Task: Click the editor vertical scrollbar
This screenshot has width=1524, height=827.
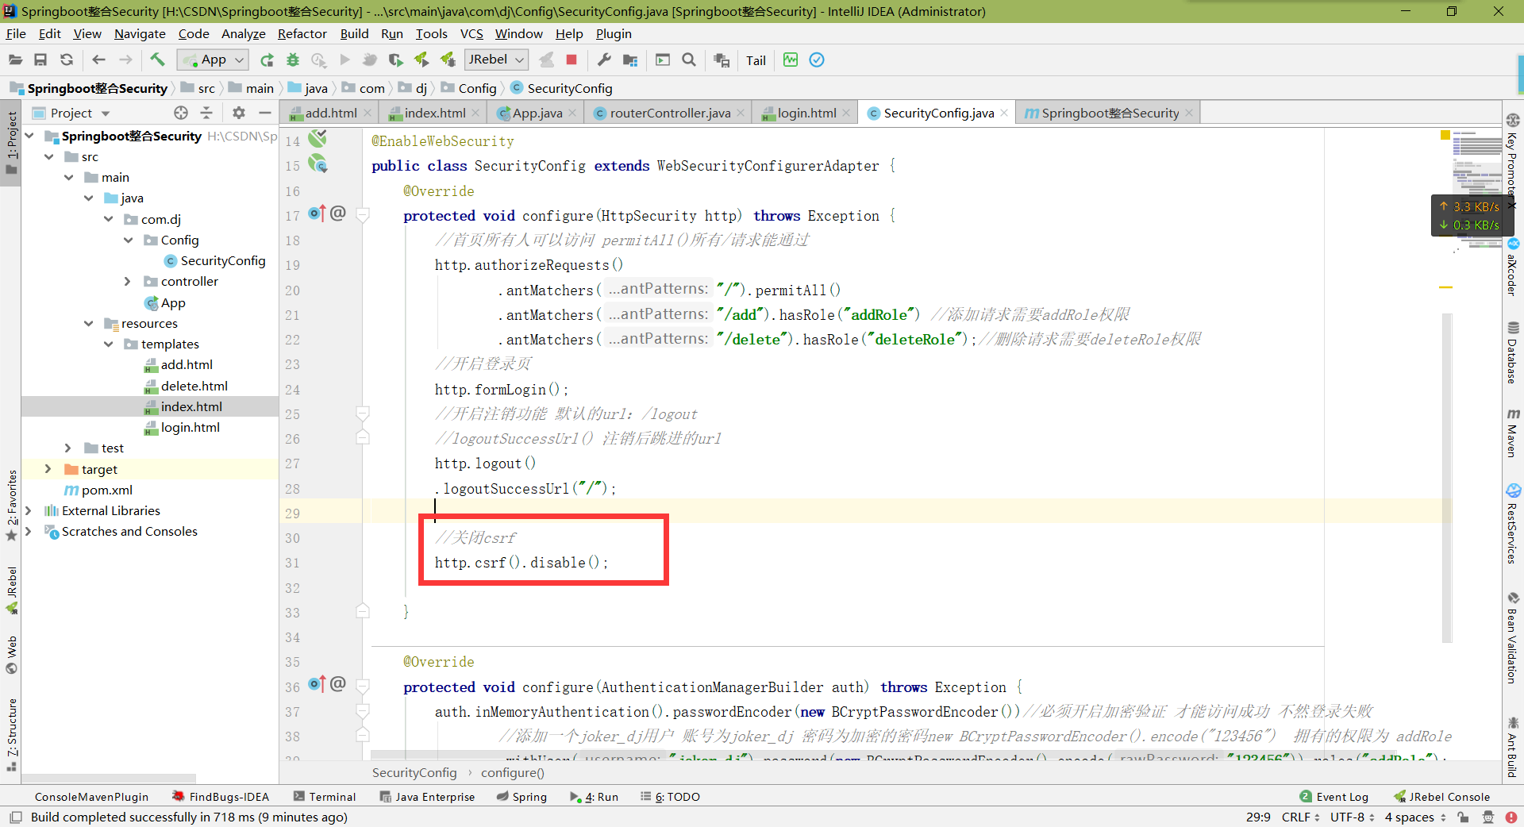Action: point(1447,476)
